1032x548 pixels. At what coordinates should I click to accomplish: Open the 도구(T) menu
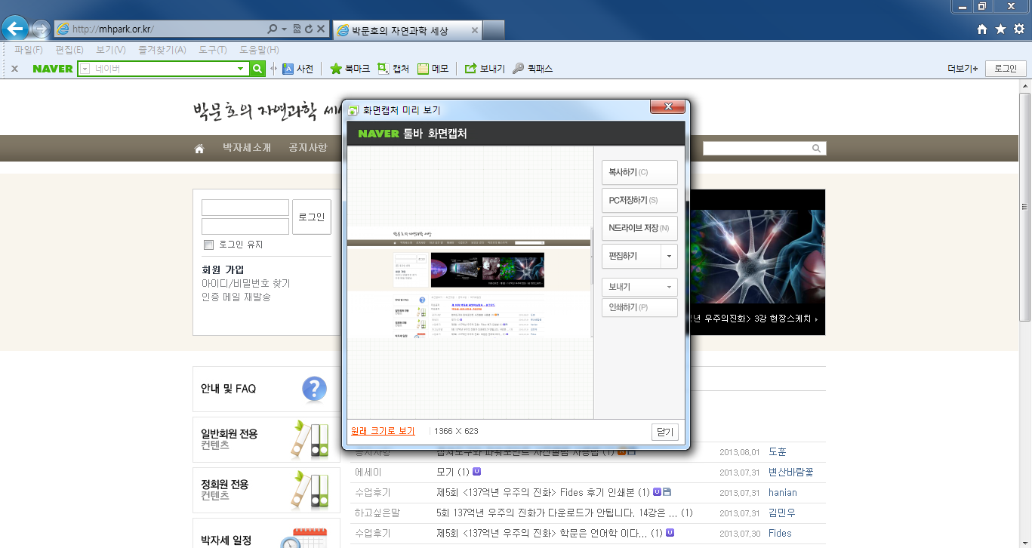(212, 50)
